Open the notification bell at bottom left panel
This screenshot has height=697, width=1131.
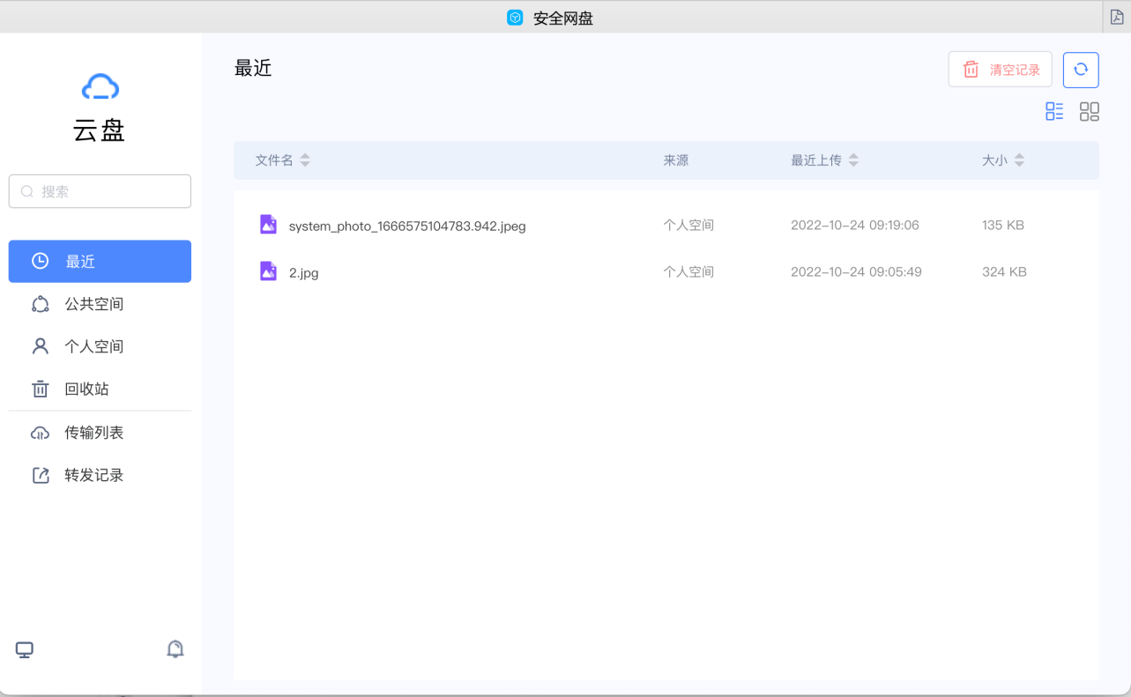pos(175,649)
